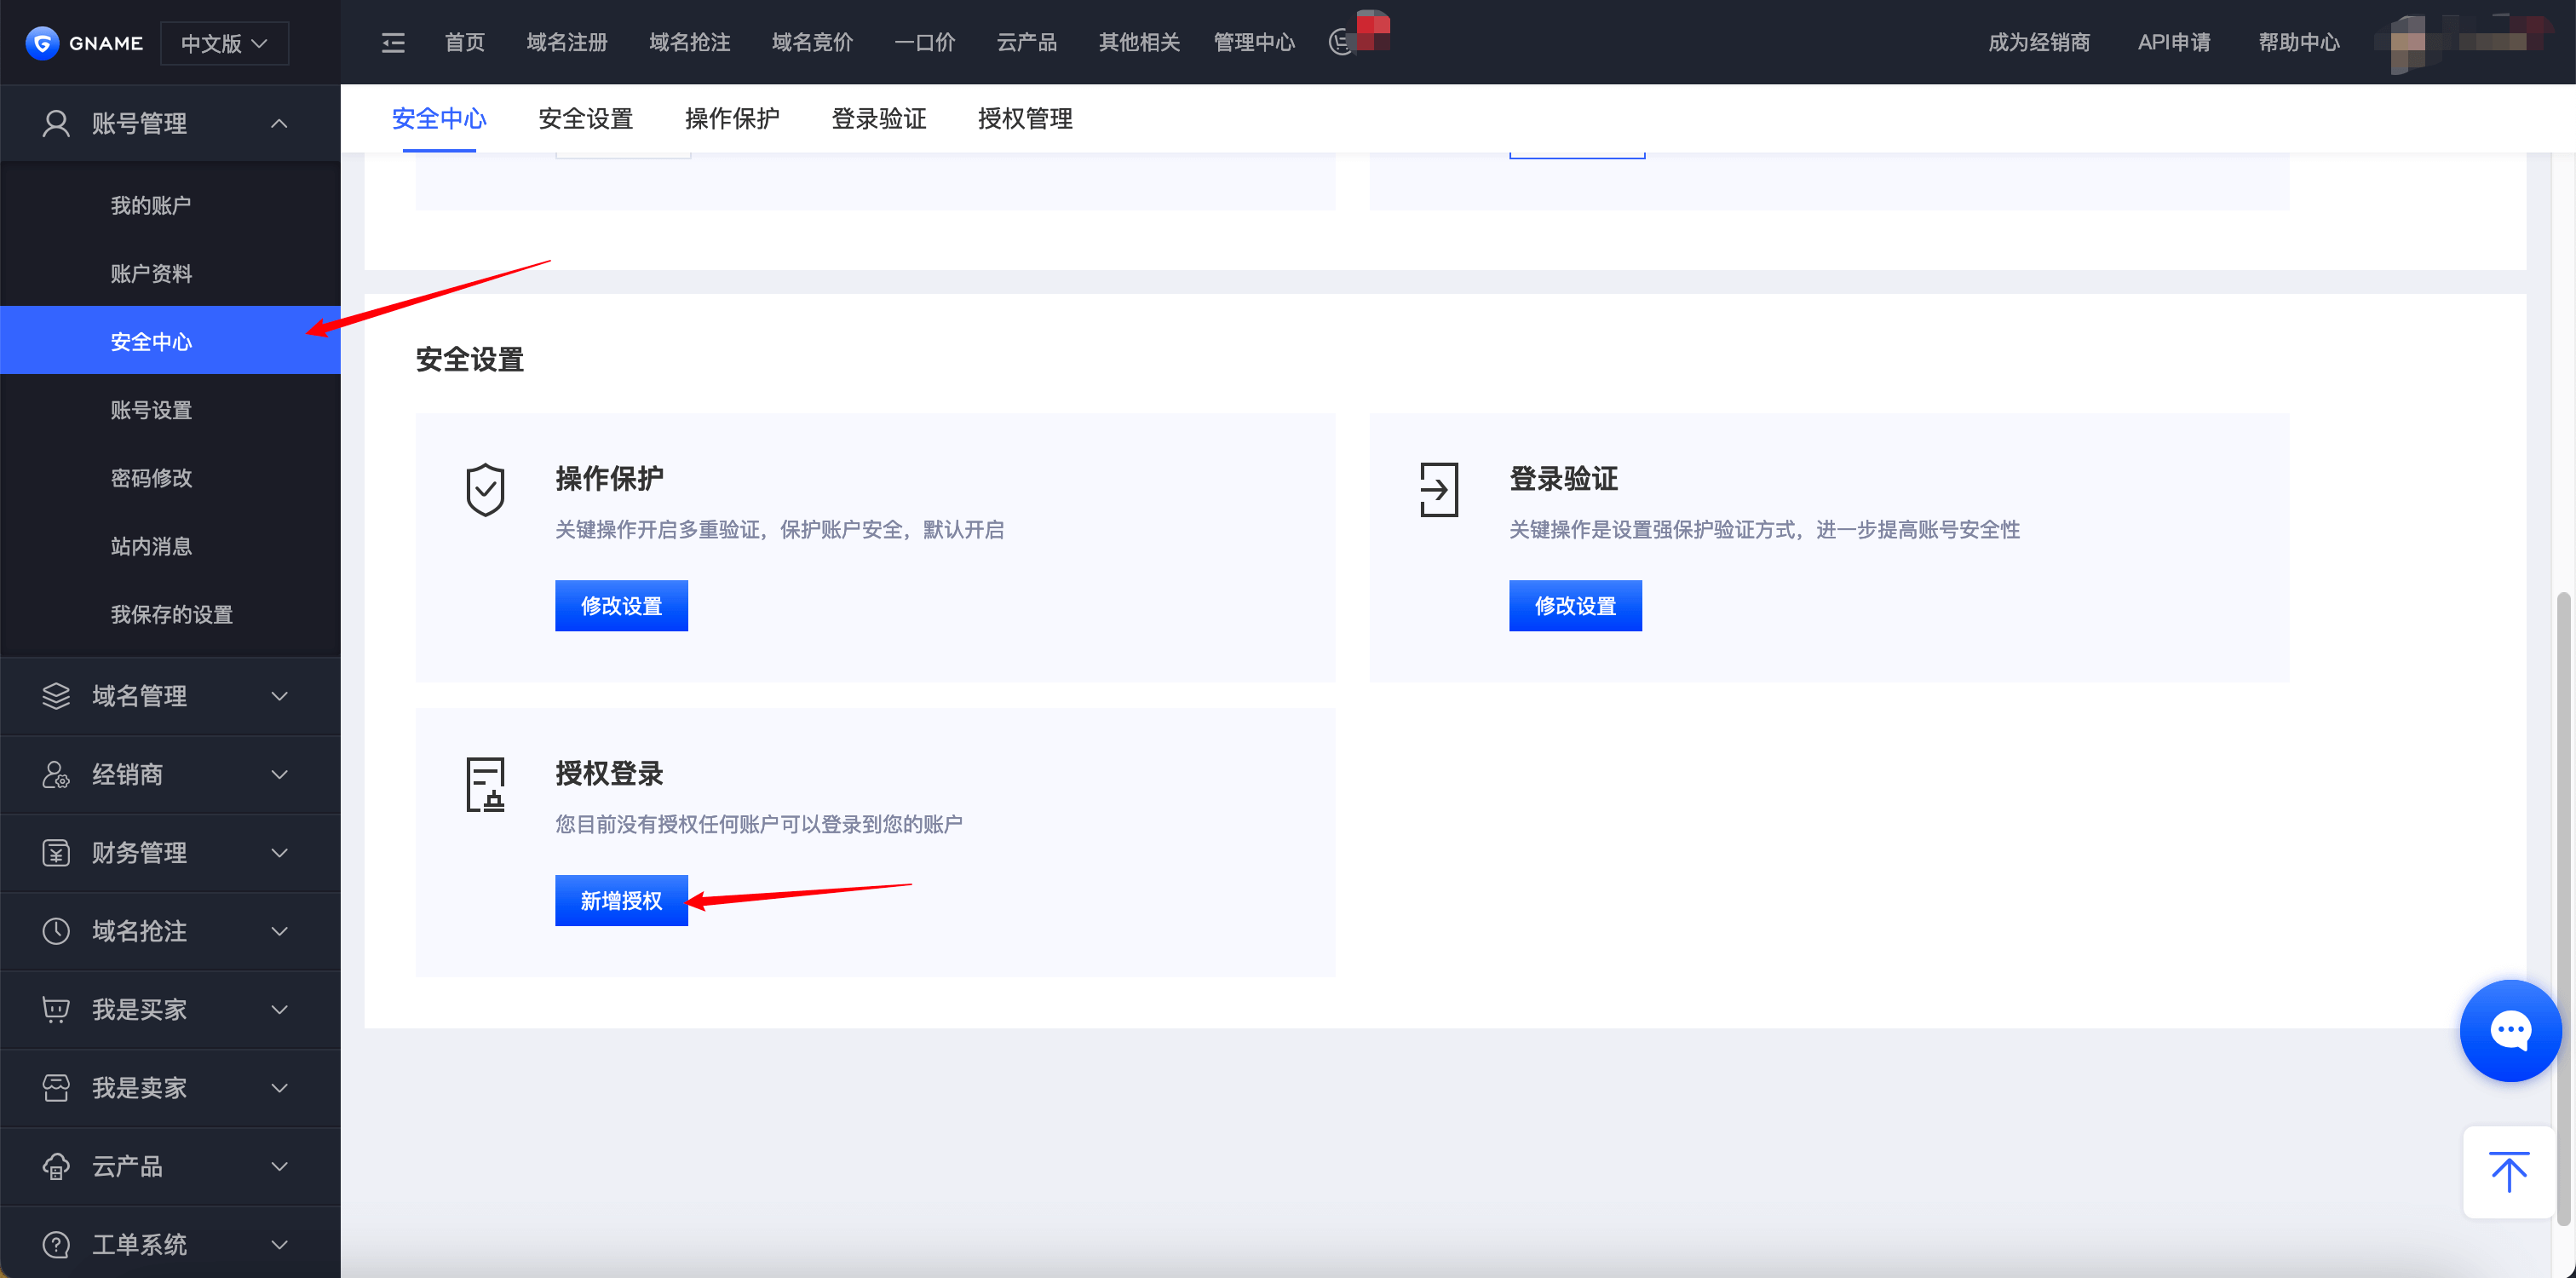The height and width of the screenshot is (1278, 2576).
Task: Click the 新增授权 button
Action: pyautogui.click(x=621, y=901)
